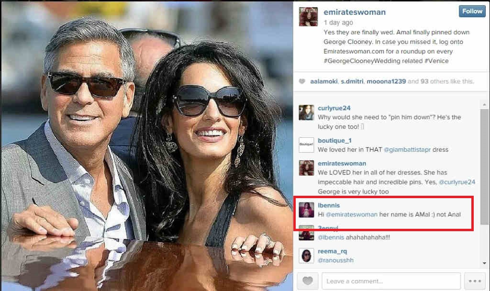The height and width of the screenshot is (291, 490).
Task: Click emirateswoman profile avatar at top
Action: 308,17
